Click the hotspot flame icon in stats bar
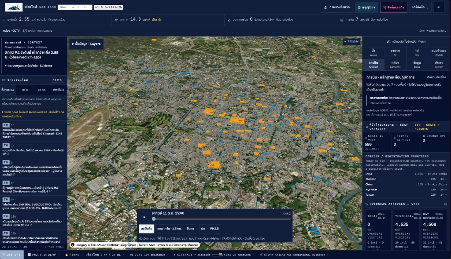 [x=229, y=20]
